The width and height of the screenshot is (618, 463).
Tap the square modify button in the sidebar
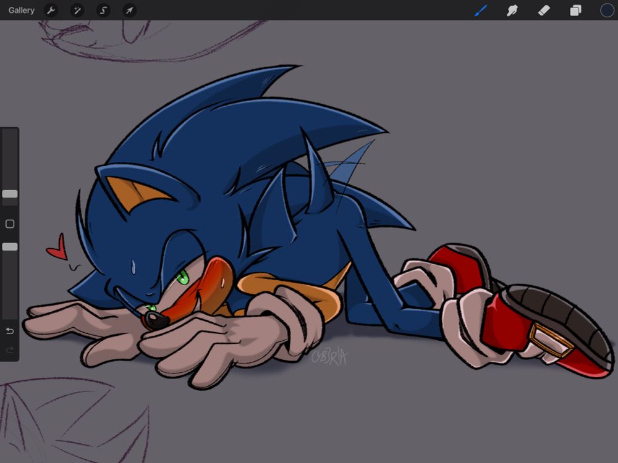coord(10,224)
